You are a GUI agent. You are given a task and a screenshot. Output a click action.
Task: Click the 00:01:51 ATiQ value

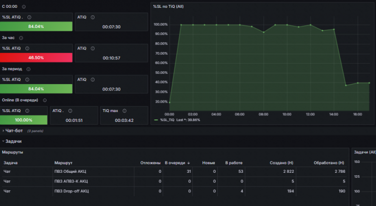coord(74,120)
